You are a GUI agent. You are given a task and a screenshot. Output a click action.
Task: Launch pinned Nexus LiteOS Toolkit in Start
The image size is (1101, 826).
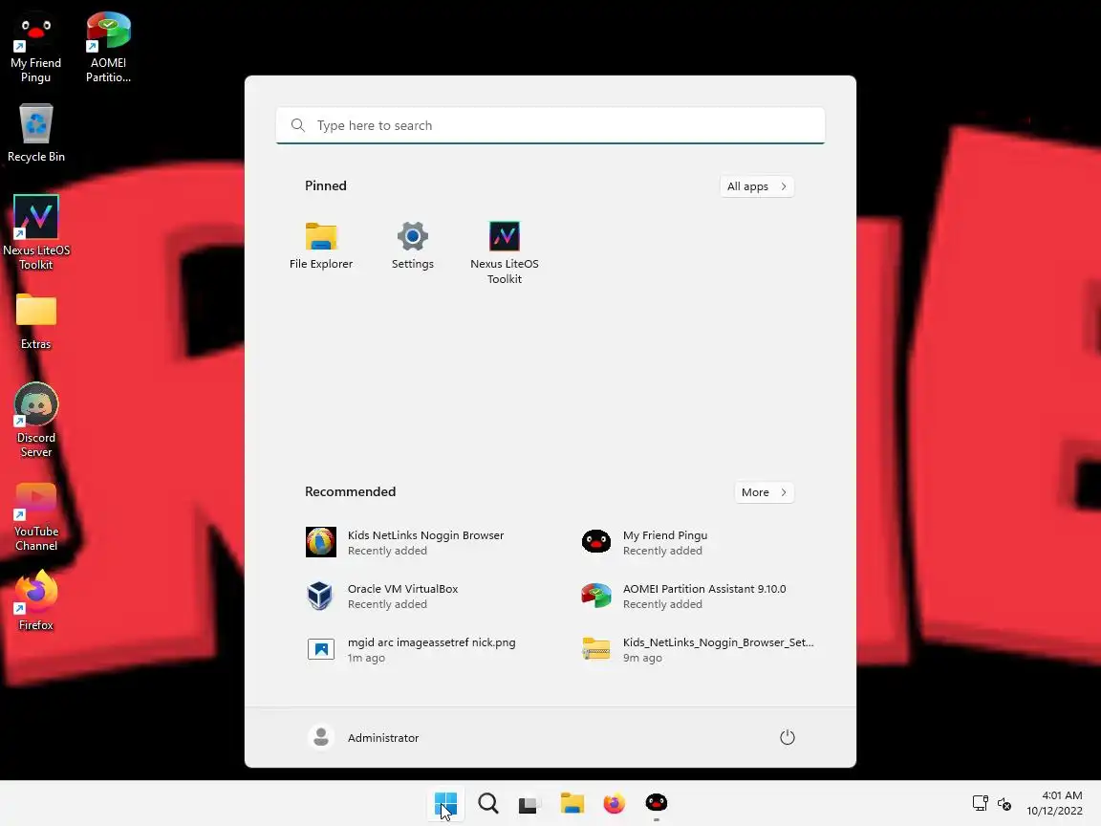(x=505, y=252)
